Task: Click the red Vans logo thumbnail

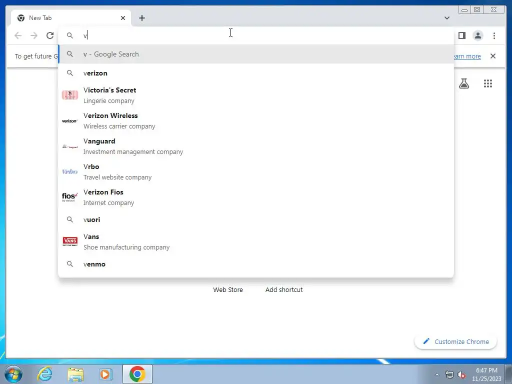Action: click(x=70, y=241)
